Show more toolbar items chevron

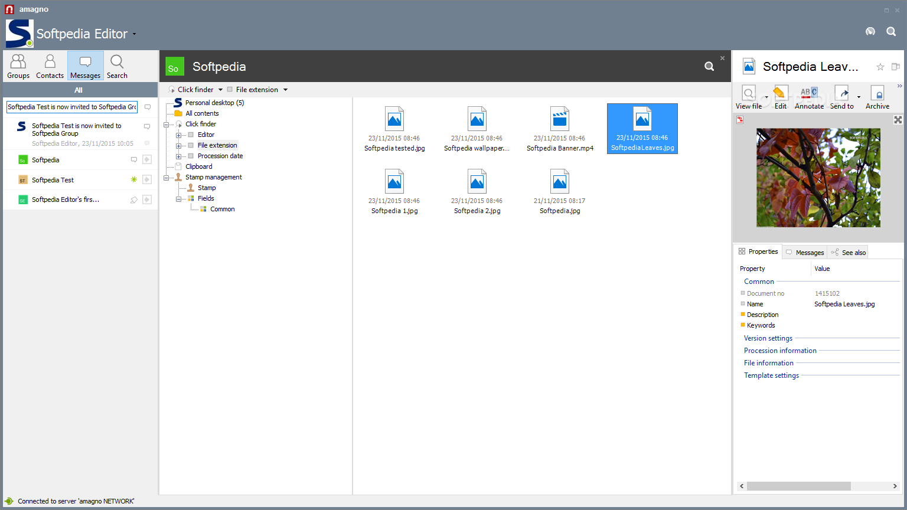(899, 86)
